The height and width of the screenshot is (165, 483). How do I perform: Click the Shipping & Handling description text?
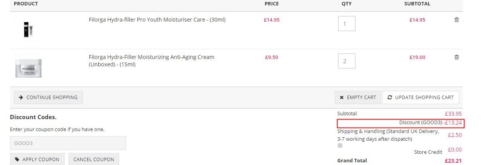(x=388, y=135)
